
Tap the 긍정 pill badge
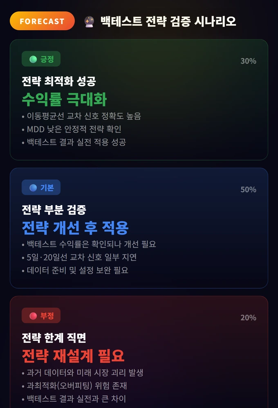point(41,59)
